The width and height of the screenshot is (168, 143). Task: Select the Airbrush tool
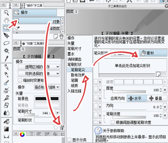pos(6,90)
